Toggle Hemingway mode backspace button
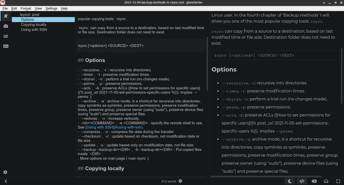The image size is (344, 185). 314,181
